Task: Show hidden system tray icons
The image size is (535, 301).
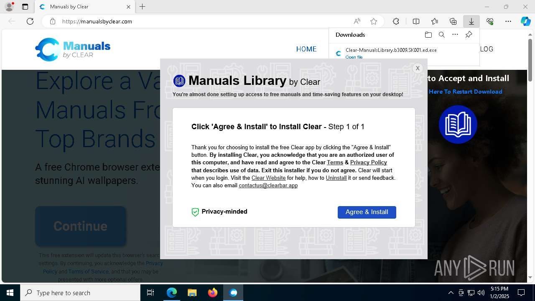Action: click(x=451, y=293)
